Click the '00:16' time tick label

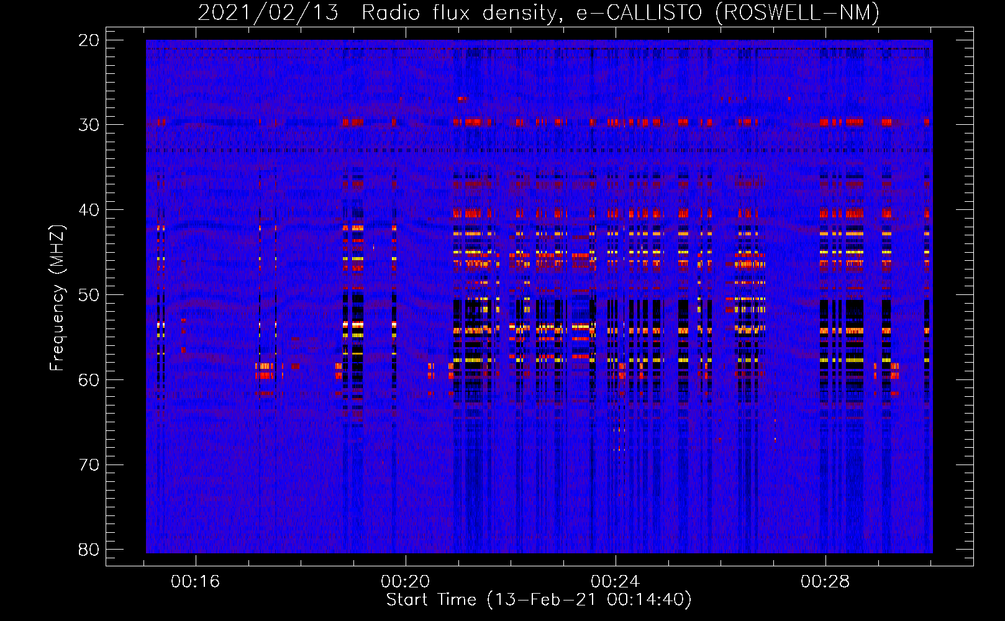click(x=196, y=582)
